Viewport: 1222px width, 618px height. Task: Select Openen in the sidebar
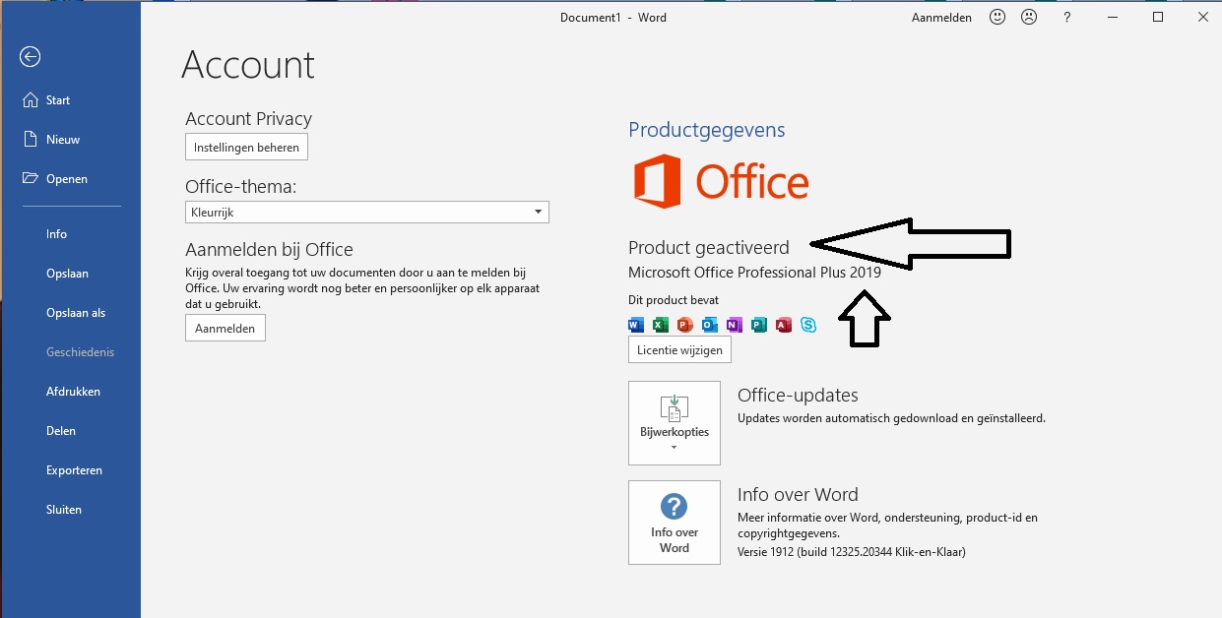[66, 179]
